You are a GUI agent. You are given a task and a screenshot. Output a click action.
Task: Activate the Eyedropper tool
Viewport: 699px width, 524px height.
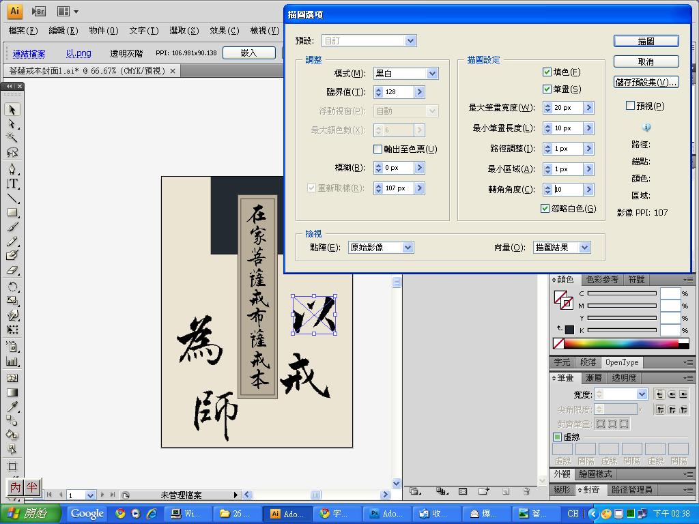click(x=12, y=407)
